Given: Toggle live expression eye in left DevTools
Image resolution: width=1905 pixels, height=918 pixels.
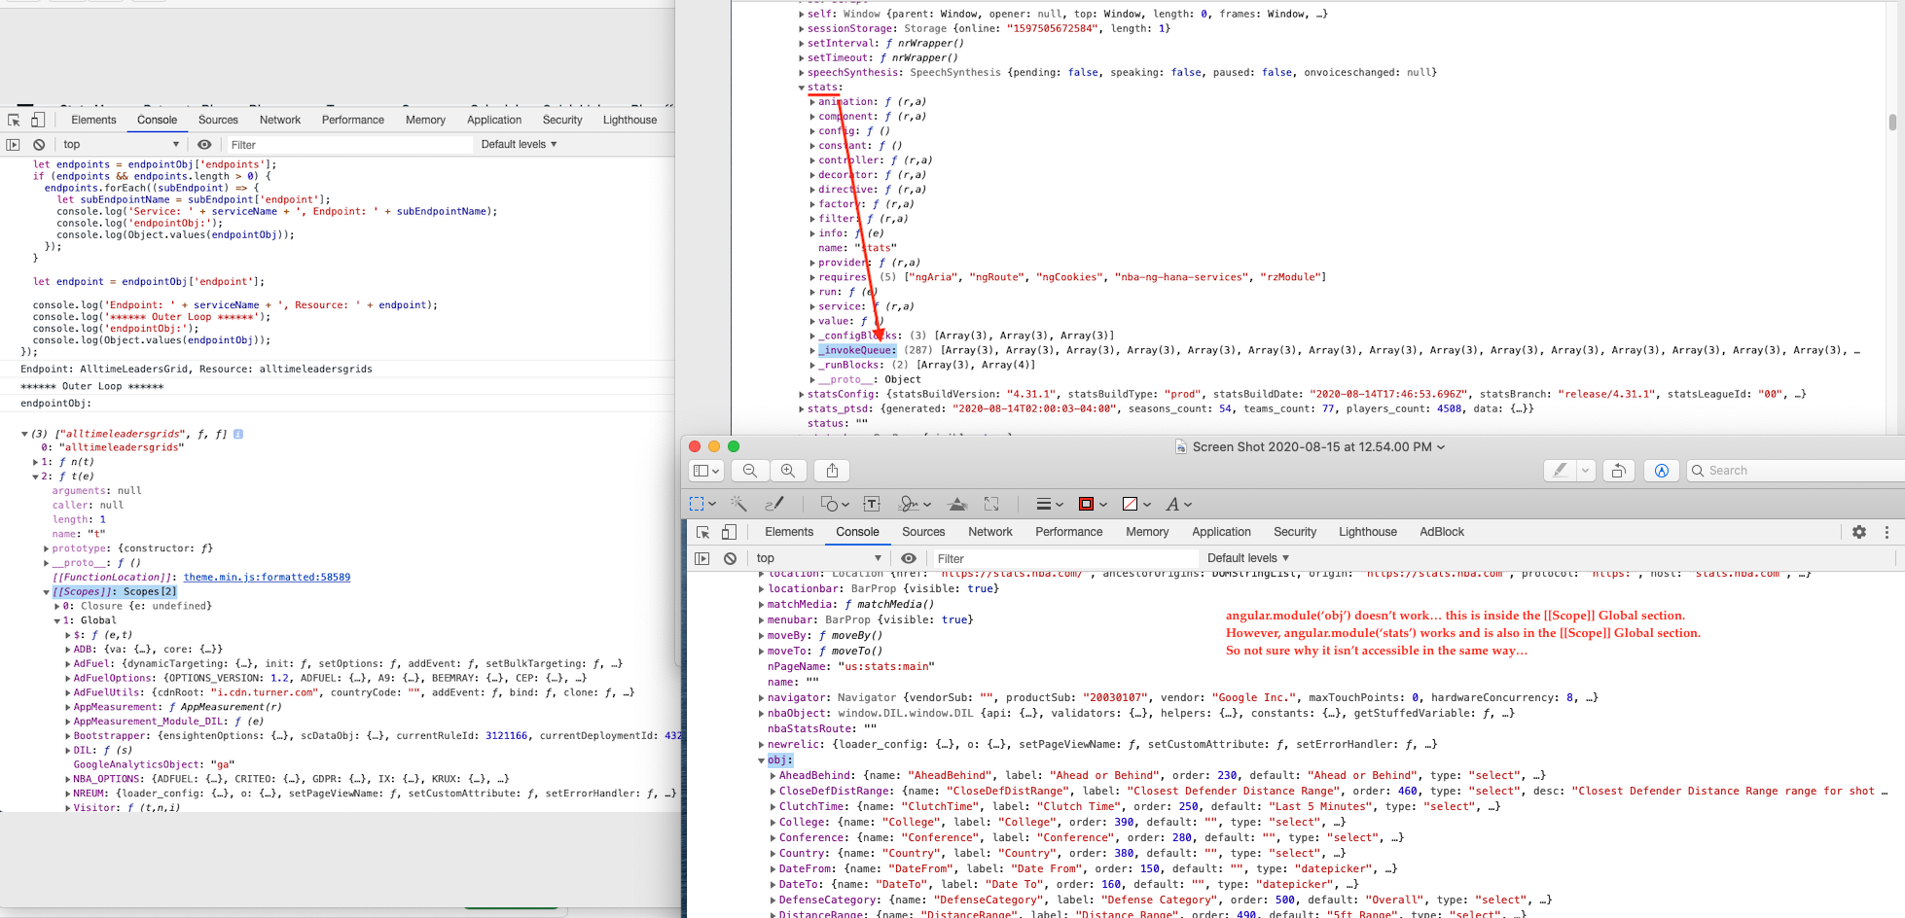Looking at the screenshot, I should click(204, 145).
